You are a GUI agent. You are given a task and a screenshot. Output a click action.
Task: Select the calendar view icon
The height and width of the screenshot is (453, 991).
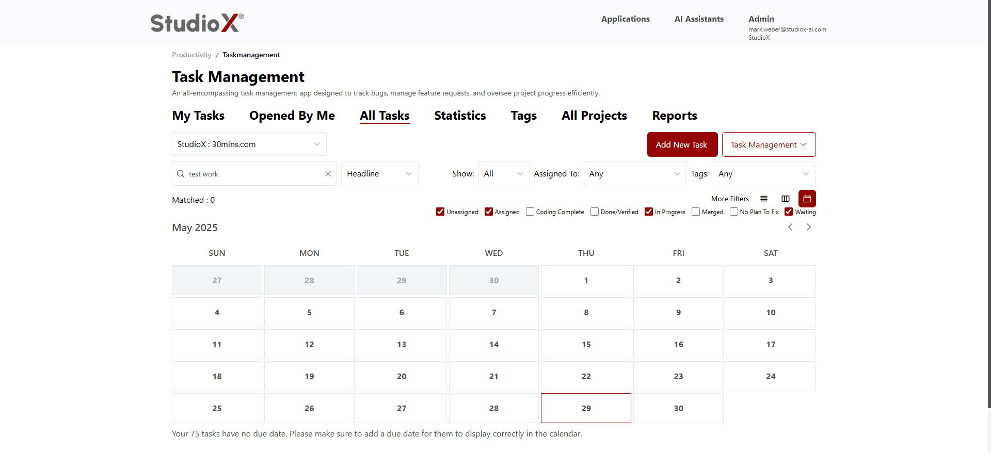tap(807, 199)
